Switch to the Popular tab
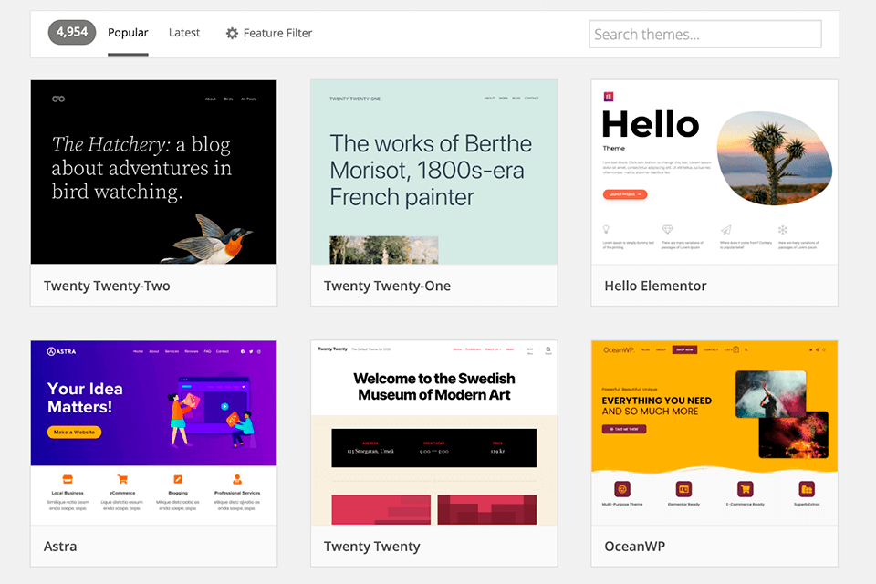The width and height of the screenshot is (876, 584). click(x=128, y=33)
